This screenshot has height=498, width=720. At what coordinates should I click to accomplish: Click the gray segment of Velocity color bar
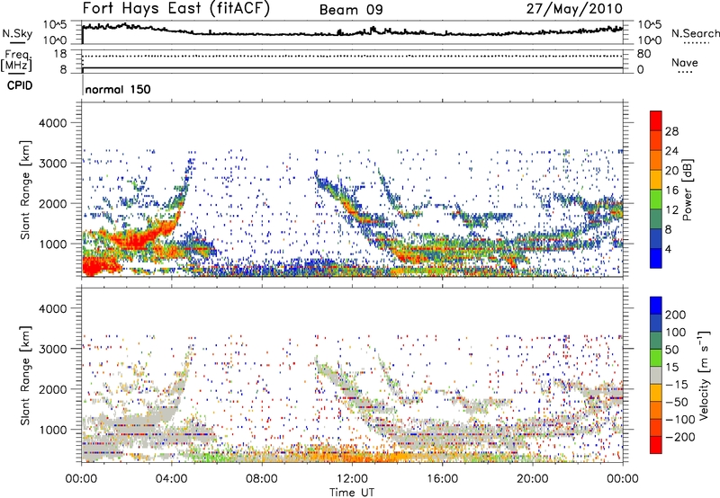click(x=656, y=375)
